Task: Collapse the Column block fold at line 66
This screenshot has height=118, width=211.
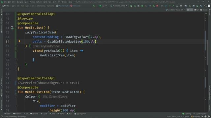Action: [x=16, y=97]
